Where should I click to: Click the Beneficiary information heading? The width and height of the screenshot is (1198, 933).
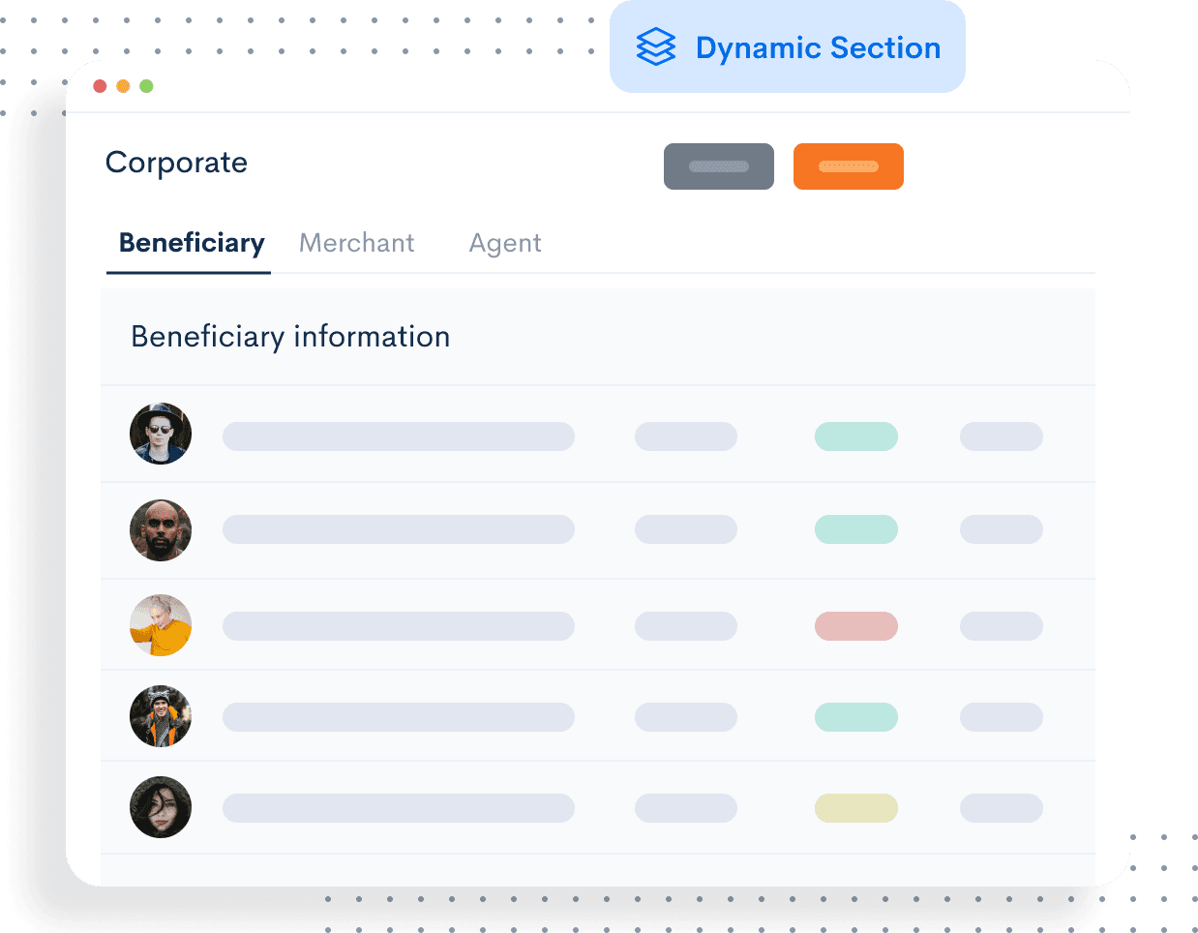pyautogui.click(x=290, y=337)
